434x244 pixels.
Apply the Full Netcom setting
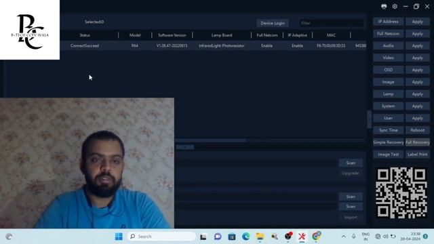[418, 34]
